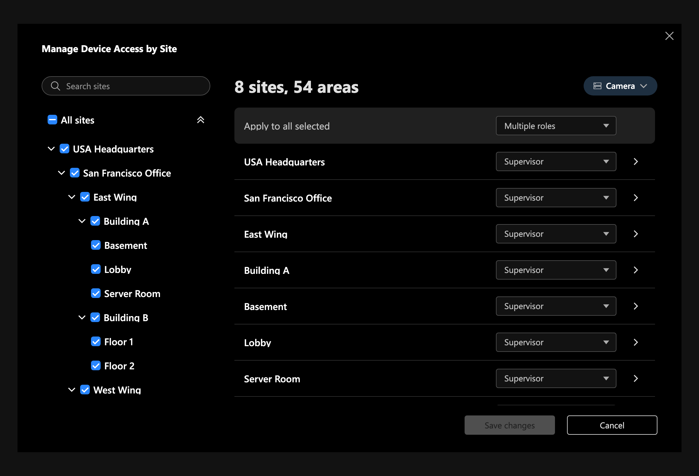Open role dropdown for Basement

click(556, 306)
